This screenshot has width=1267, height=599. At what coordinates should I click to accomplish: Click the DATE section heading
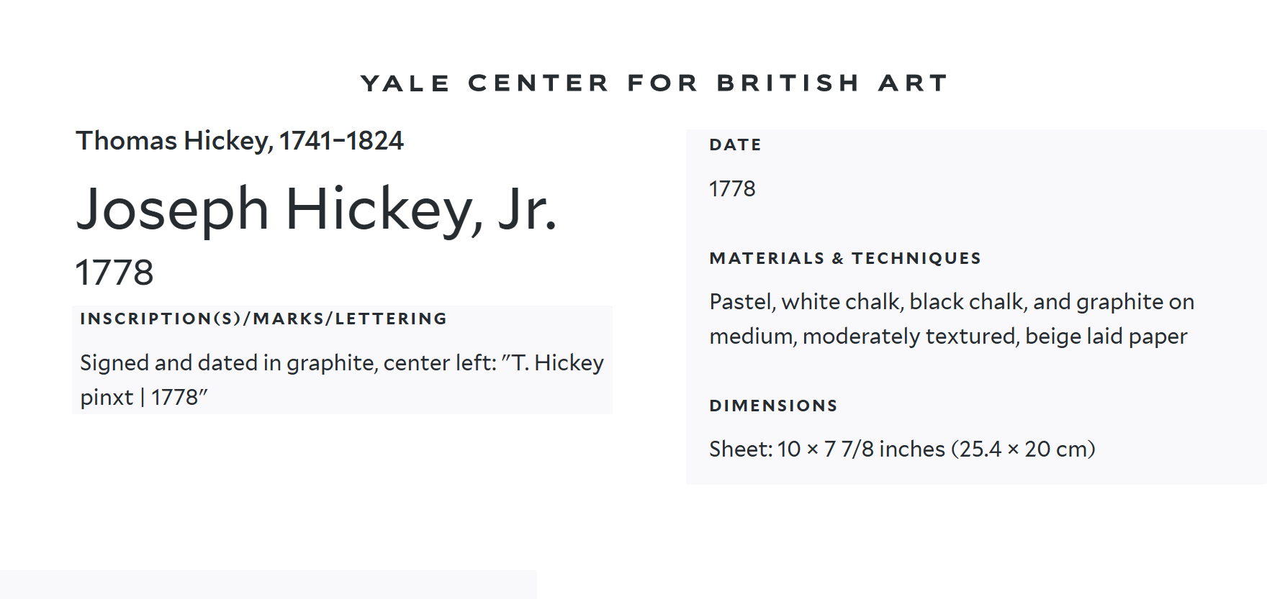(x=735, y=145)
